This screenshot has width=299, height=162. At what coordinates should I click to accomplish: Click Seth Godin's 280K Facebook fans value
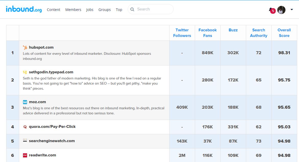[208, 80]
